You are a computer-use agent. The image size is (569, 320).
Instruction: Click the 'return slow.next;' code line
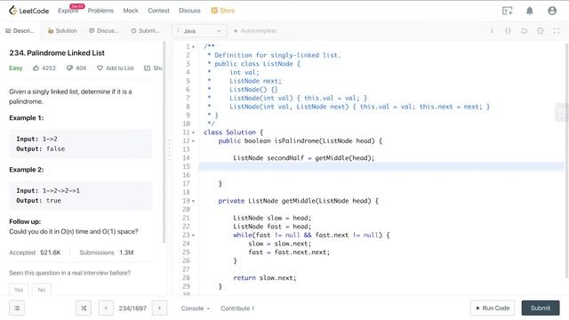point(265,278)
